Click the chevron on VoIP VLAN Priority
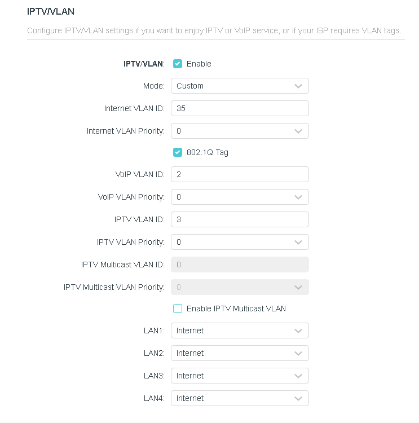 pyautogui.click(x=298, y=197)
